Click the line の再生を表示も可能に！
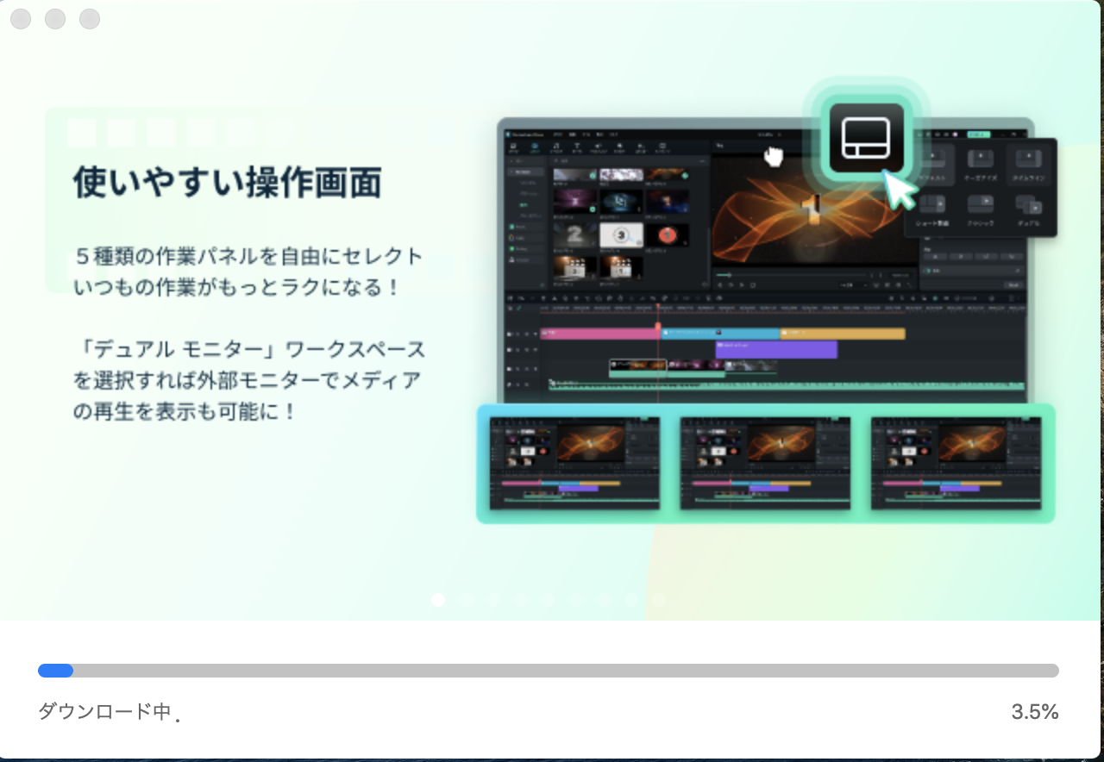Viewport: 1104px width, 762px height. [185, 411]
